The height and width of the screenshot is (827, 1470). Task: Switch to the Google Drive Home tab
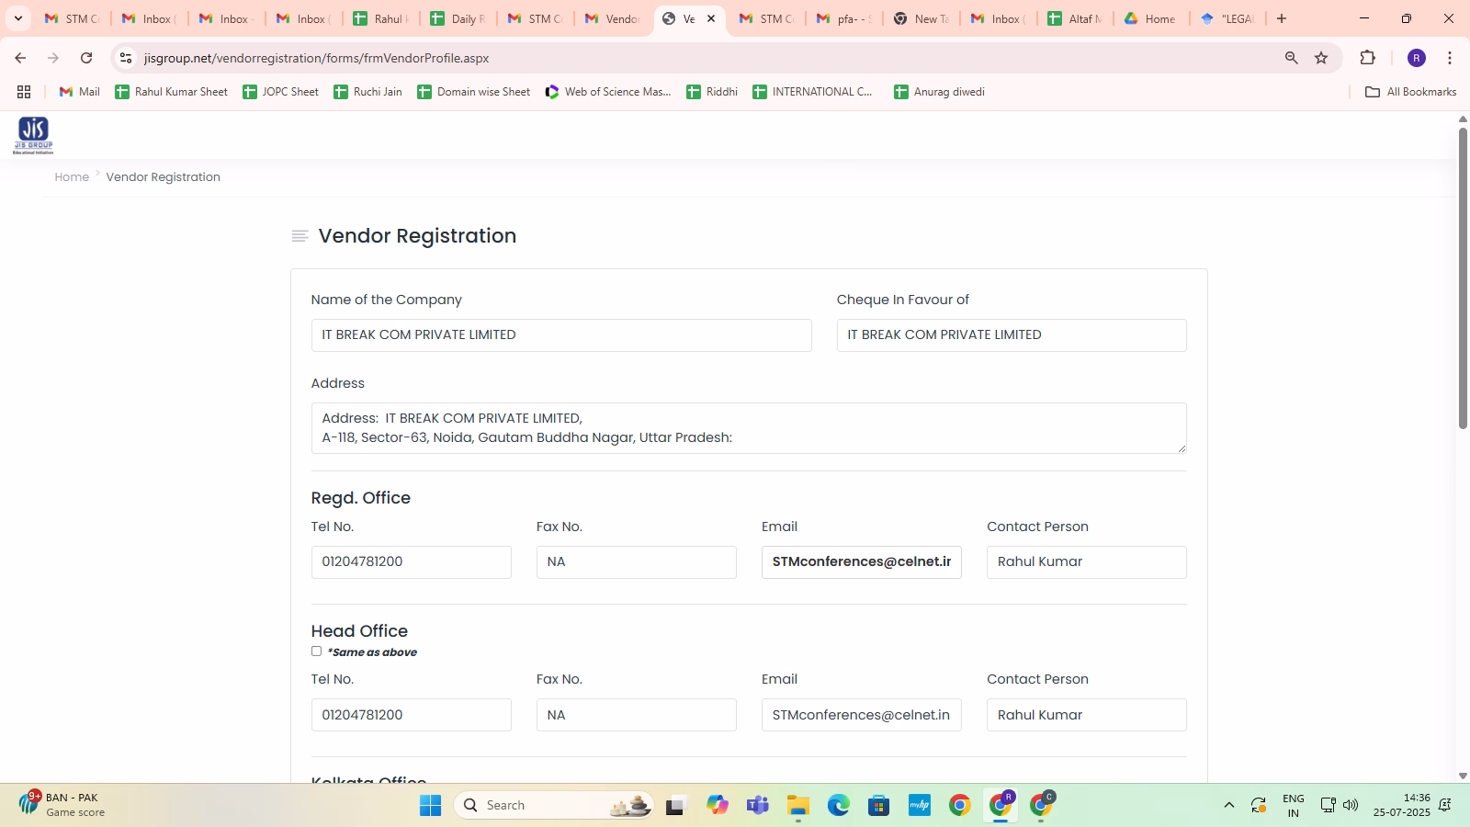[1151, 18]
